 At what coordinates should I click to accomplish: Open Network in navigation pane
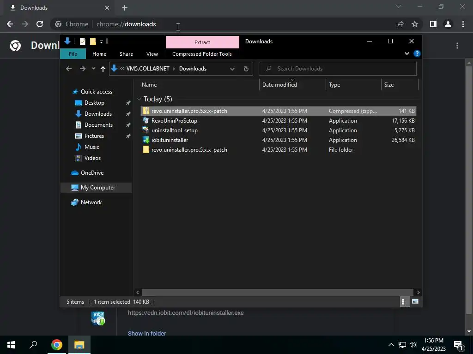91,202
